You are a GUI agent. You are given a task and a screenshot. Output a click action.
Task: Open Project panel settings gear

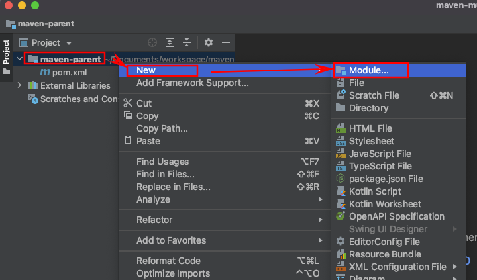click(x=209, y=42)
